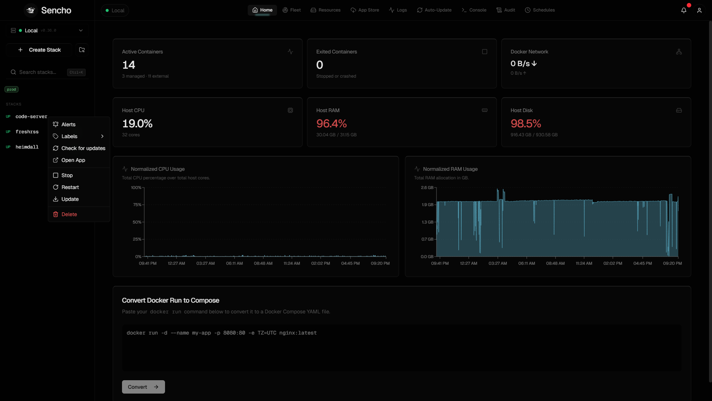The image size is (712, 401).
Task: Toggle the Local environment status pill
Action: click(115, 10)
